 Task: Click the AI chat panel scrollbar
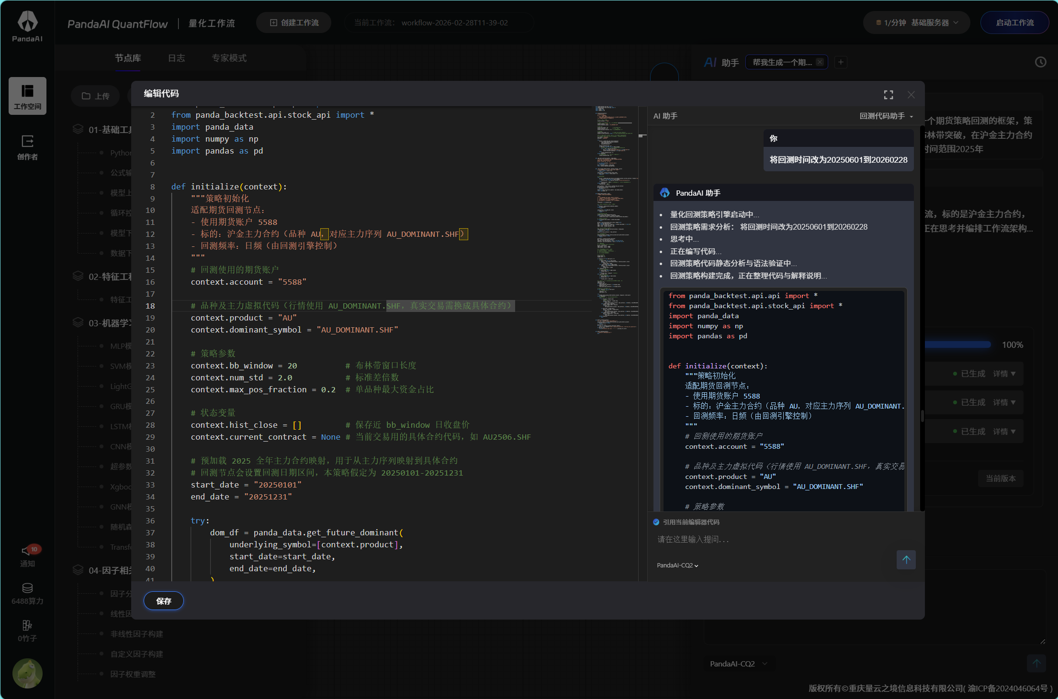(922, 416)
